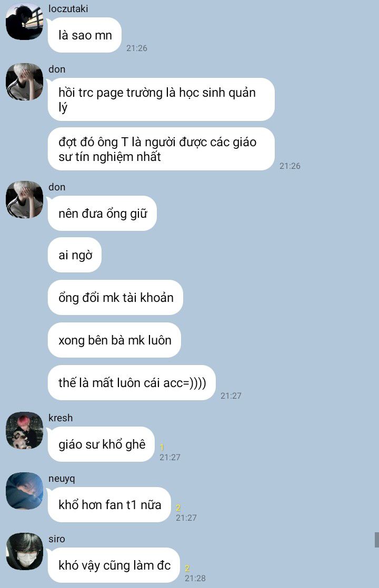
Task: Click the username 'neuyq' label
Action: coord(62,479)
